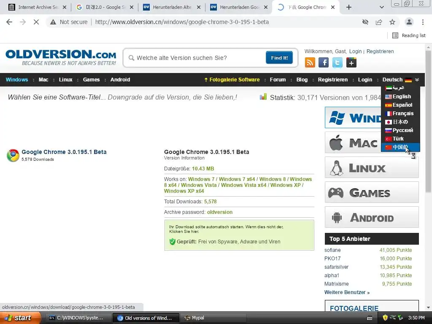Open the Forum link

(278, 80)
